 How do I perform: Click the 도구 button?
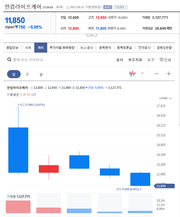point(151,60)
